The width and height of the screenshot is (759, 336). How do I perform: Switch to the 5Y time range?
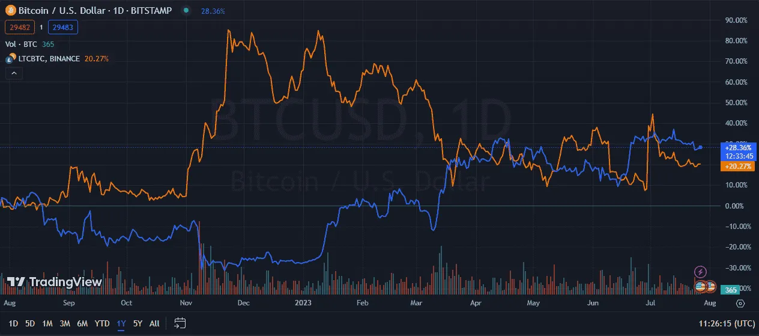click(x=138, y=323)
